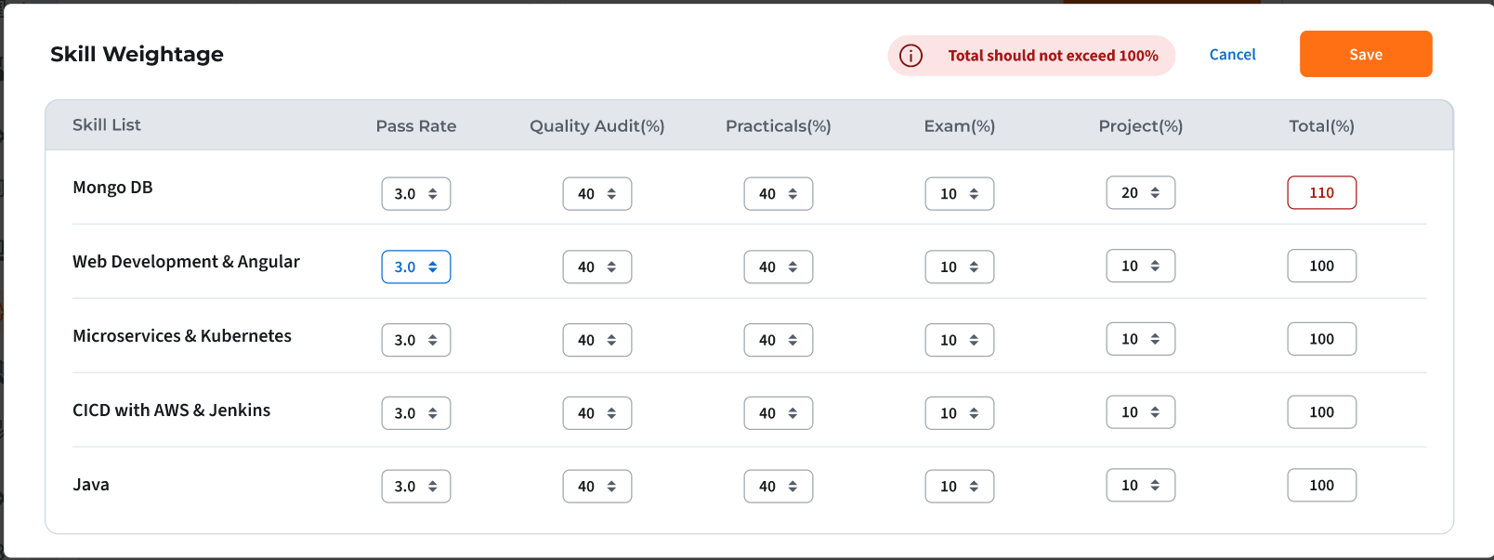This screenshot has height=560, width=1494.
Task: Cancel the Skill Weightage dialog
Action: coord(1232,55)
